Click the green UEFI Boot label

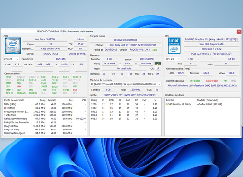[195, 81]
